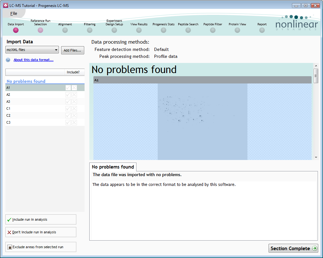
Task: Tick the include checkmark for run A1
Action: (x=68, y=88)
